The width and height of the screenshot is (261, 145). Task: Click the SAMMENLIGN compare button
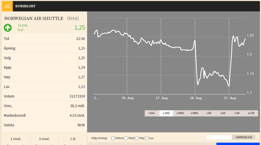(x=244, y=137)
